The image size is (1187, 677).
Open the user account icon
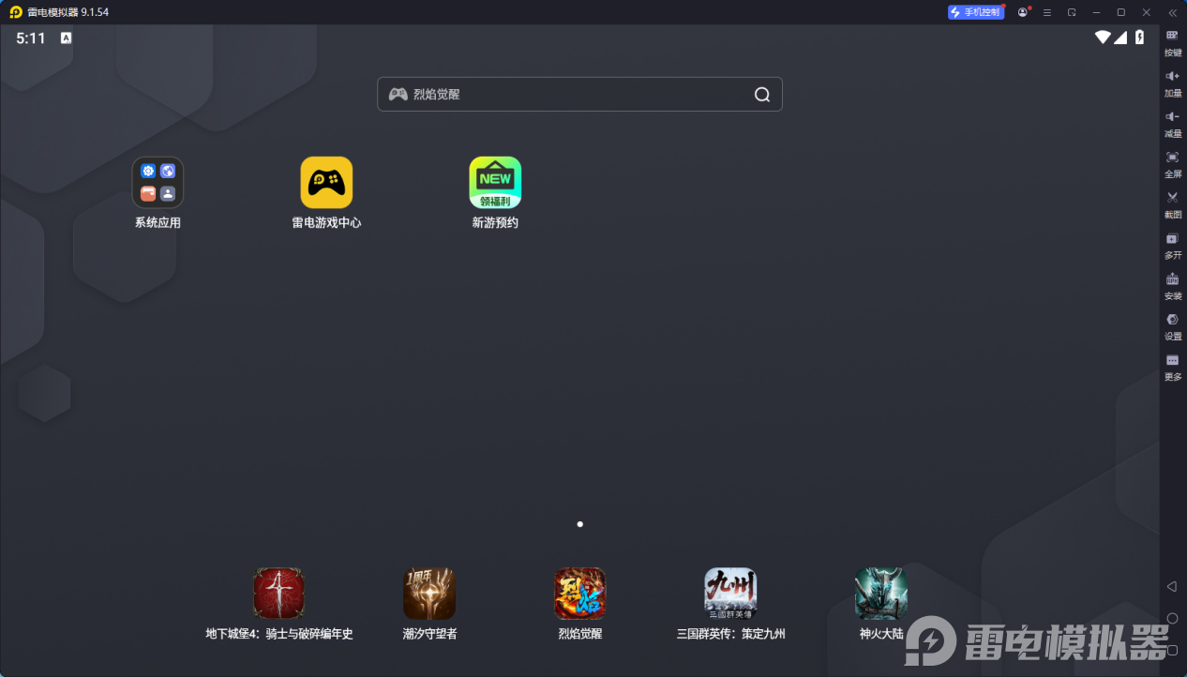click(x=1023, y=12)
